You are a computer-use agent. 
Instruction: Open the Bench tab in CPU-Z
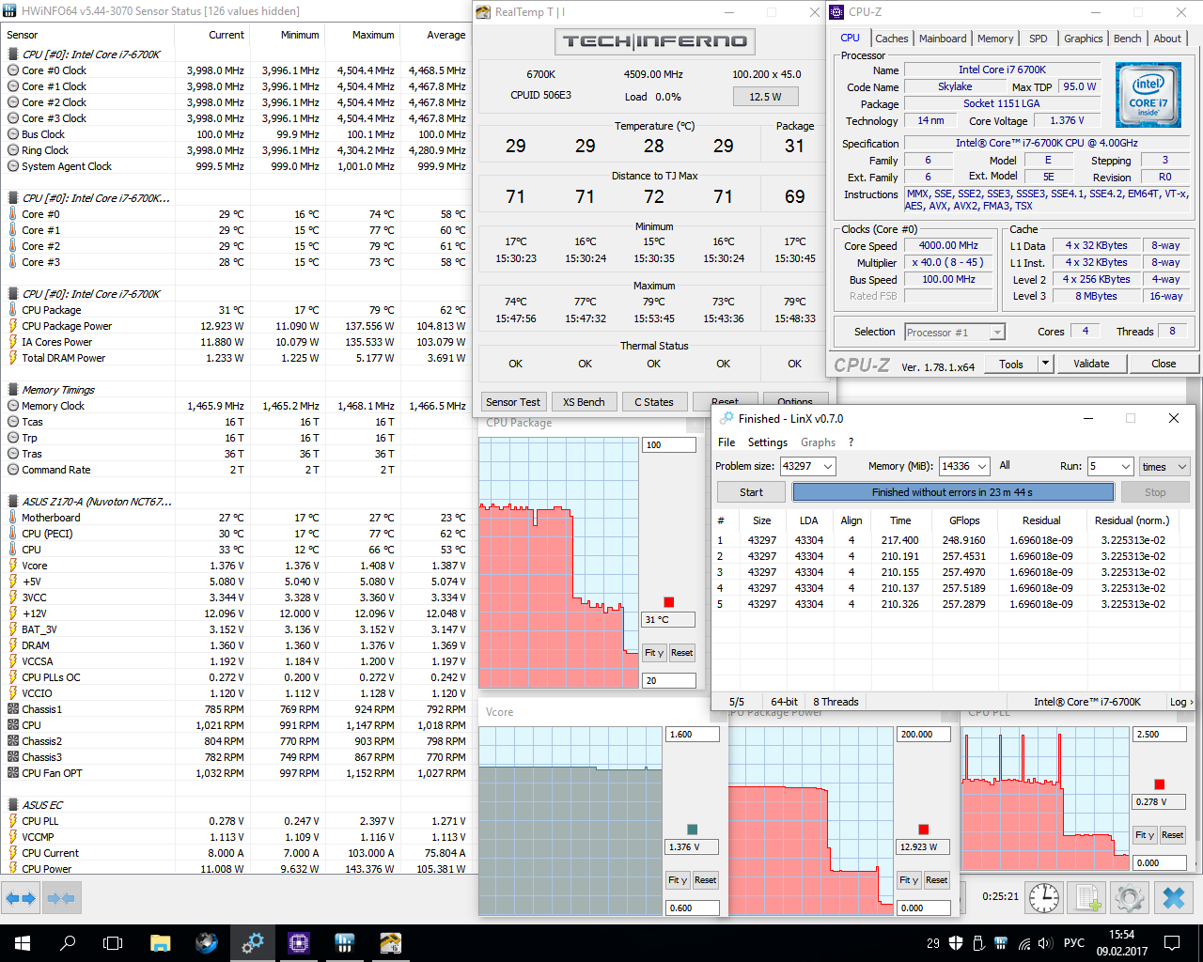[1128, 39]
